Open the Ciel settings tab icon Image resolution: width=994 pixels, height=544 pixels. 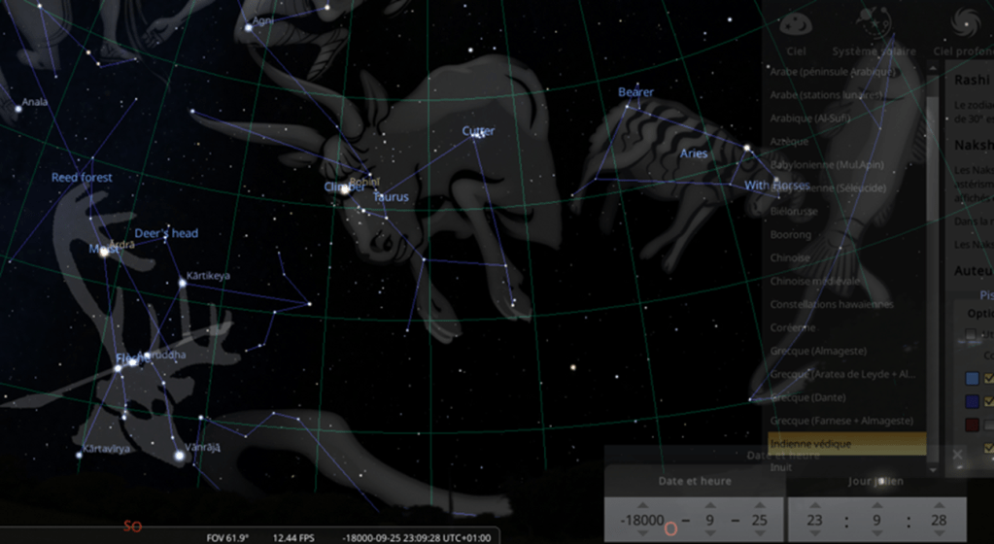[x=796, y=24]
